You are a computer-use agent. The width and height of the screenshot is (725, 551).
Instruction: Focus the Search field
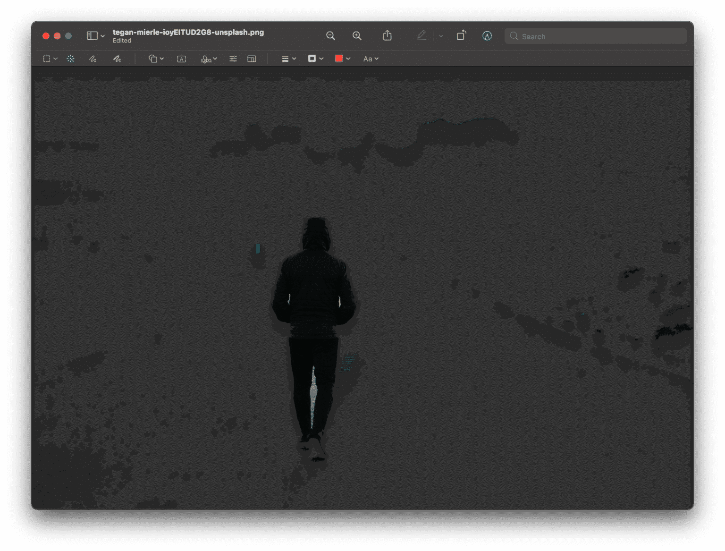point(596,36)
